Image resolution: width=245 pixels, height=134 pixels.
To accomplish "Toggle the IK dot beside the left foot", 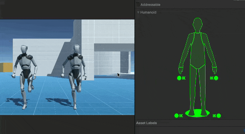I will (176, 116).
